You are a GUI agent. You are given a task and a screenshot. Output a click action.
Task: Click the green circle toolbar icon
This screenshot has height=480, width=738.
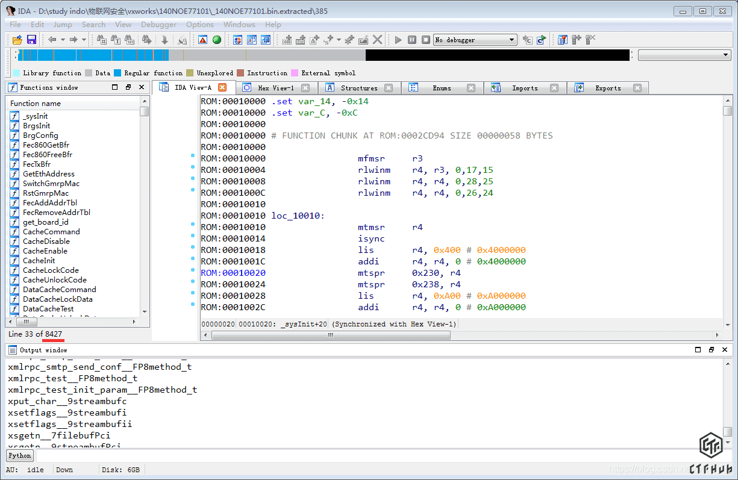pyautogui.click(x=217, y=40)
